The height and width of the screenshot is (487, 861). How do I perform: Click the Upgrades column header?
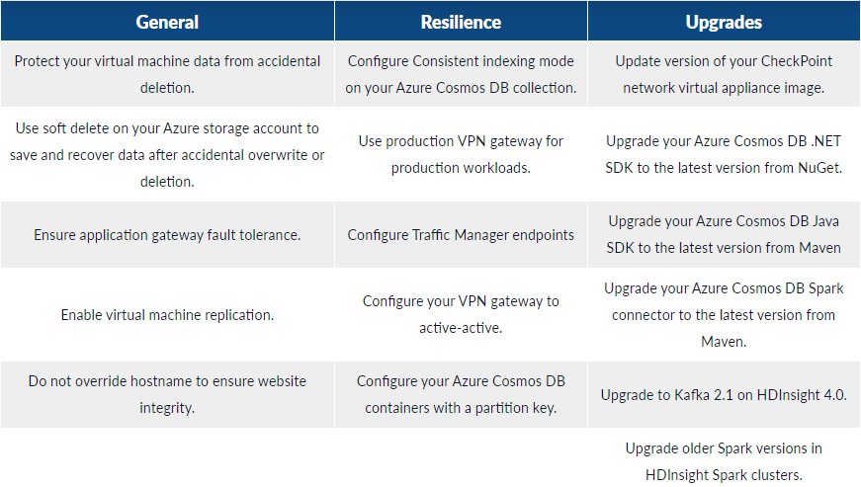[x=724, y=22]
